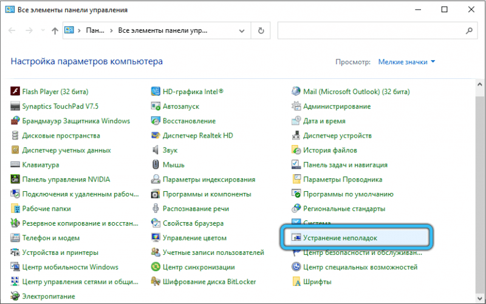Expand chevron after control panel icon
The height and width of the screenshot is (304, 486).
pos(80,30)
